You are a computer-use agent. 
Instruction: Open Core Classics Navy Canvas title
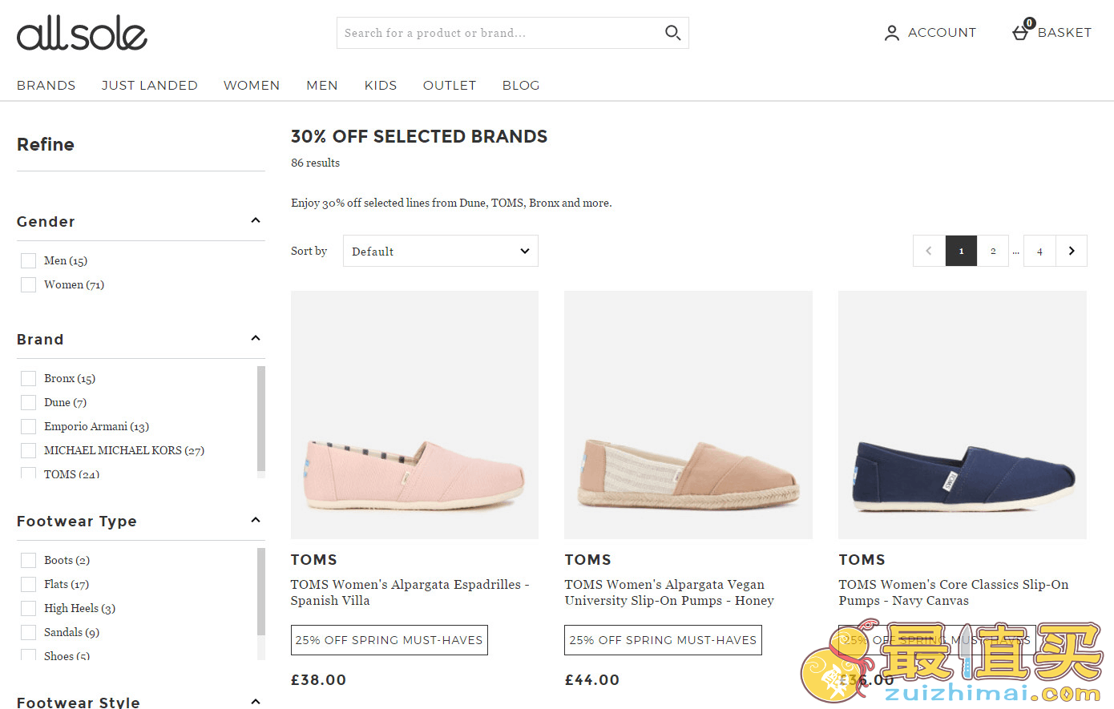tap(954, 592)
